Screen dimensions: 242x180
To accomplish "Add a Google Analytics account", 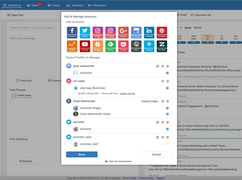I will click(x=72, y=46).
